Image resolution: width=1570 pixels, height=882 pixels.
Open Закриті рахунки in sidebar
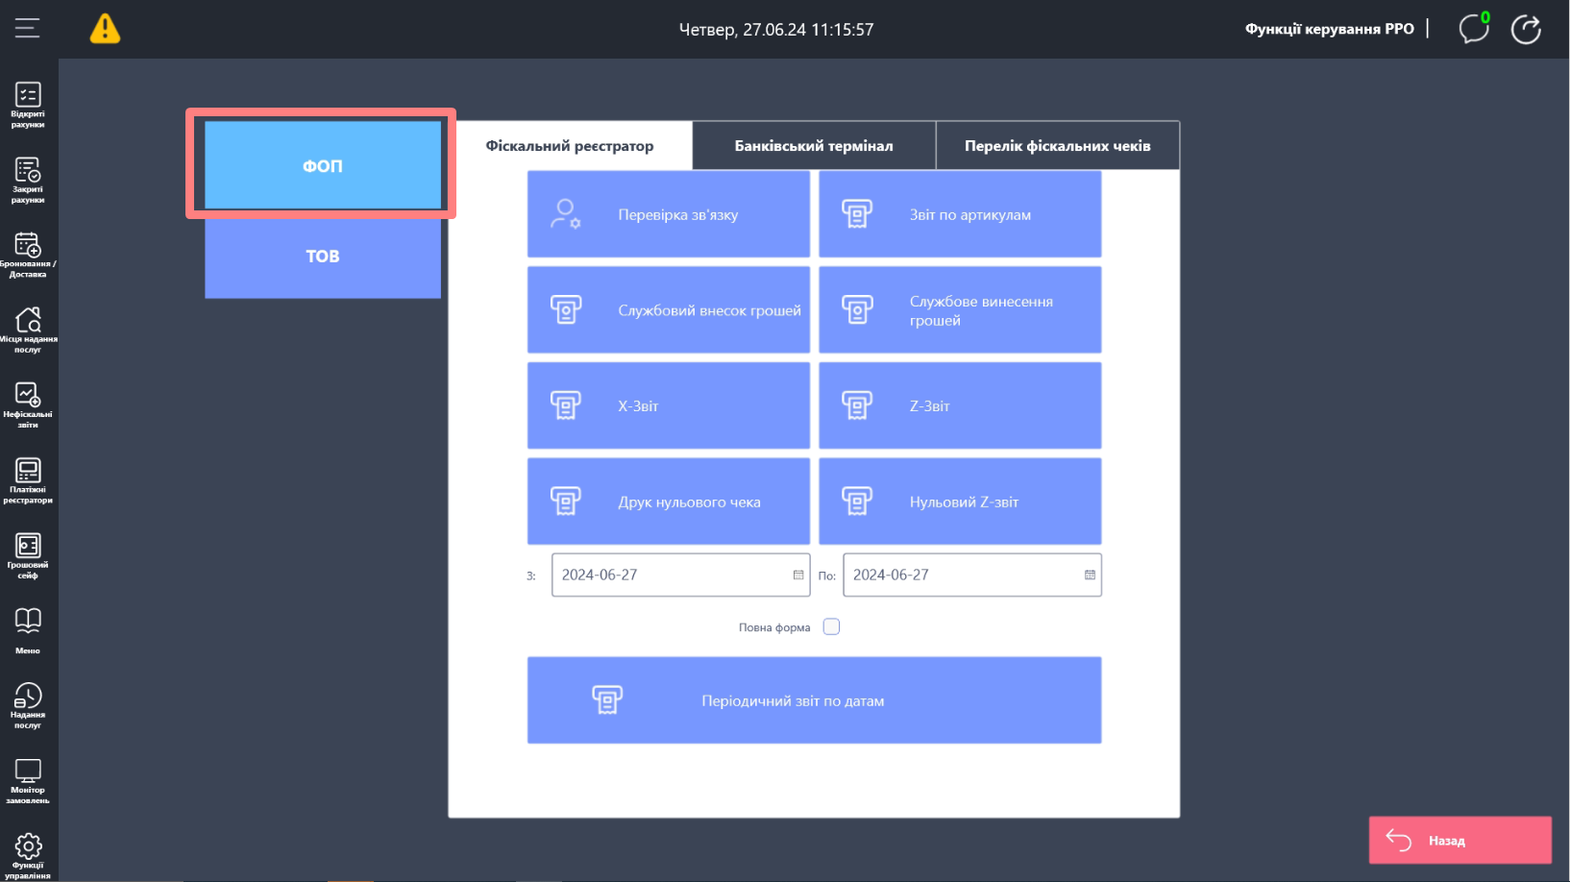coord(28,180)
